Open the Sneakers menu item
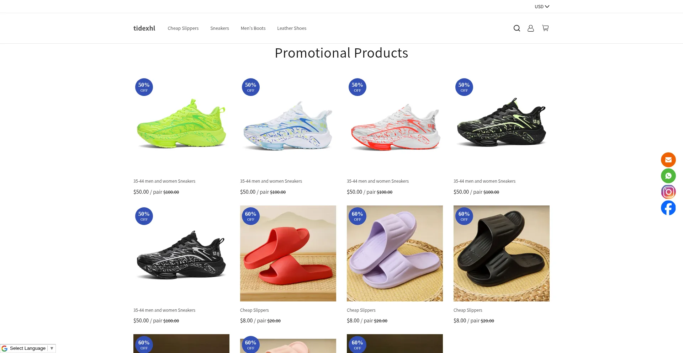The height and width of the screenshot is (353, 683). click(x=219, y=28)
